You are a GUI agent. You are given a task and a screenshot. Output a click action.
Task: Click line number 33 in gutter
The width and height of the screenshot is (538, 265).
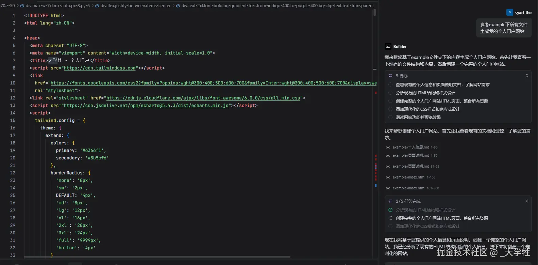(x=13, y=255)
